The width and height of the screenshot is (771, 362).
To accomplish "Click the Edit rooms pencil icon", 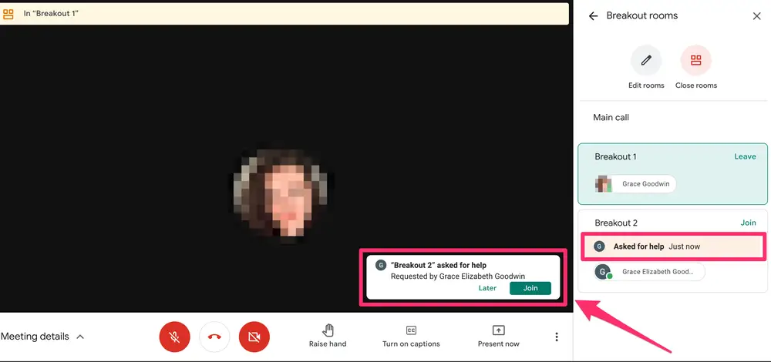I will (x=646, y=60).
